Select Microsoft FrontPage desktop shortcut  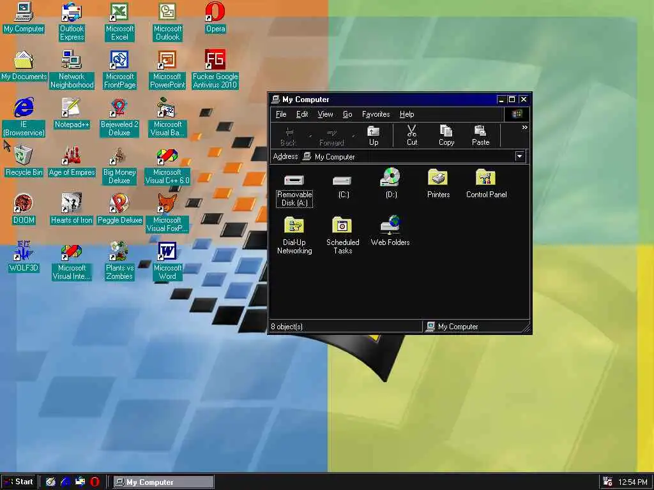(x=119, y=70)
